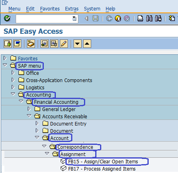The image size is (178, 173).
Task: Select FB17 - Process Assigned Items
Action: (102, 169)
